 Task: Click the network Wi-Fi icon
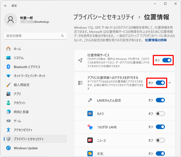click(8, 76)
